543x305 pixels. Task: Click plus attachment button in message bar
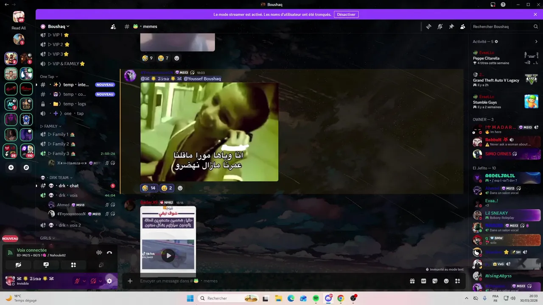130,281
